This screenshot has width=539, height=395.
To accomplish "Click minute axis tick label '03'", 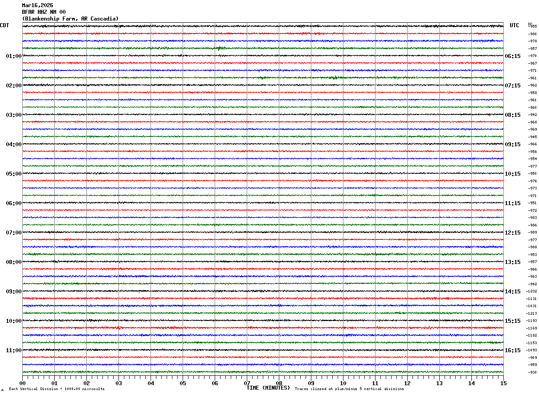I will click(x=118, y=383).
